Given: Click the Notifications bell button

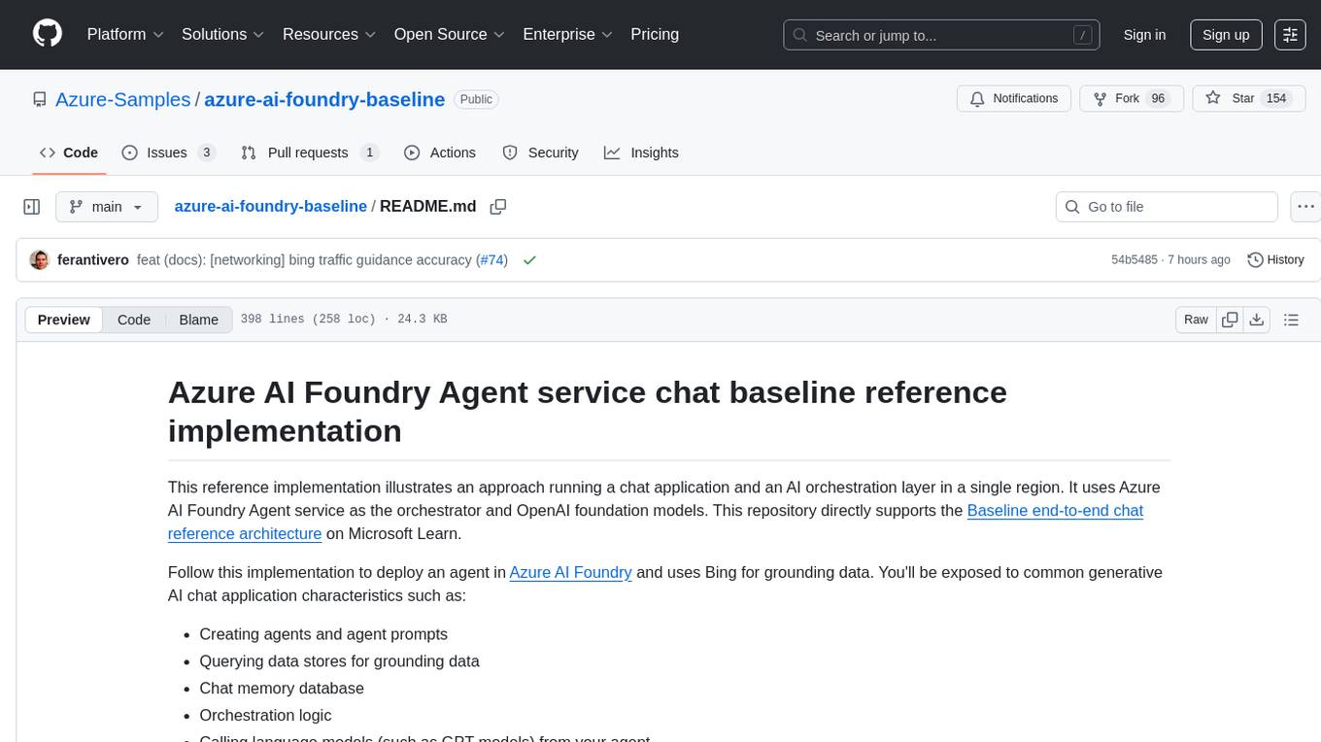Looking at the screenshot, I should tap(1014, 99).
